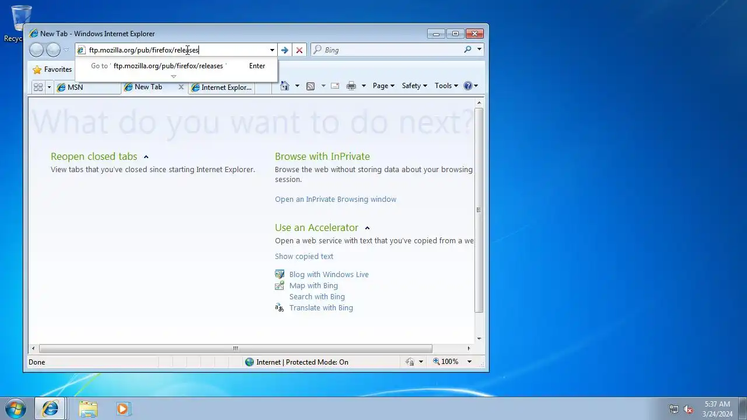Switch to the MSN tab
Image resolution: width=747 pixels, height=420 pixels.
[87, 87]
